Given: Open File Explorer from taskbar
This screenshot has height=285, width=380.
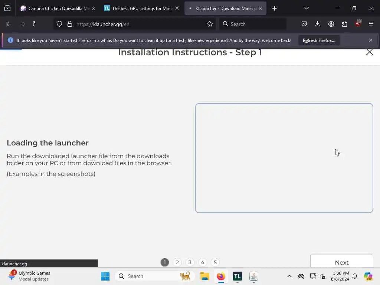Looking at the screenshot, I should 205,276.
